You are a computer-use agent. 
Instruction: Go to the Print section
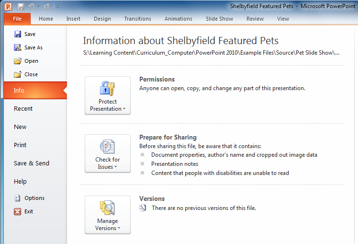[x=20, y=145]
